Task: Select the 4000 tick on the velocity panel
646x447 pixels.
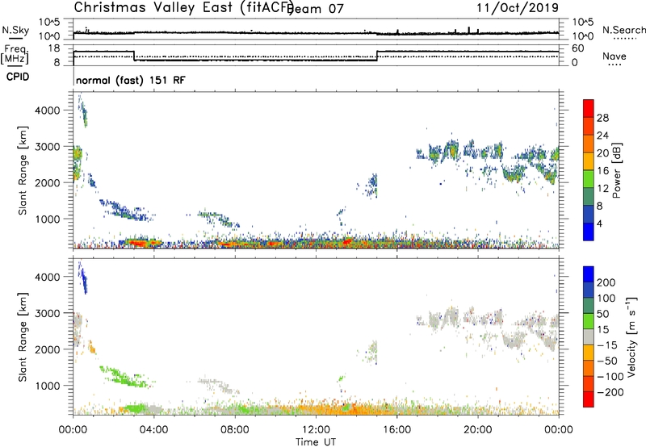Action: coord(48,277)
